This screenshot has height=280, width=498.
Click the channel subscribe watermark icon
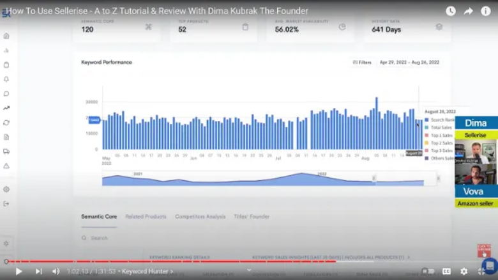pyautogui.click(x=484, y=251)
